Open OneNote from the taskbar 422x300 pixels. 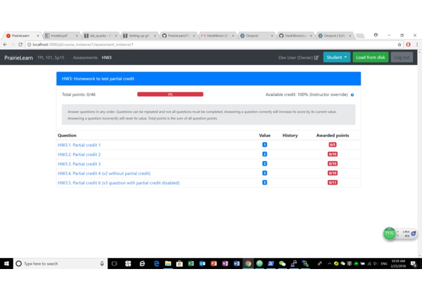(225, 264)
